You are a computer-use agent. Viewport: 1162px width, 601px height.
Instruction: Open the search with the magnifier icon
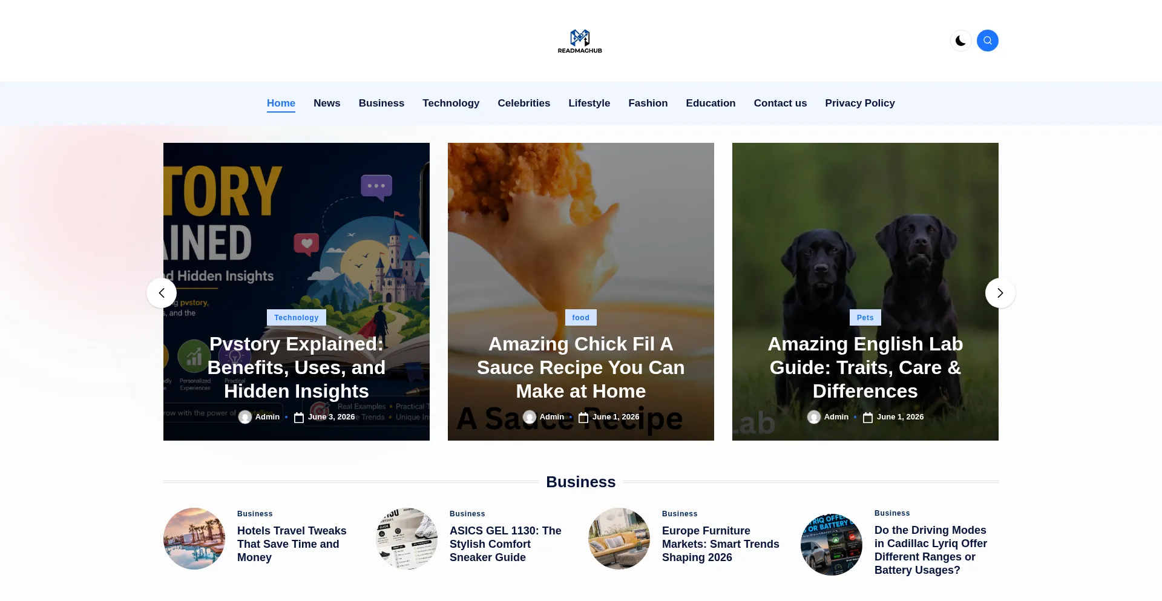(x=988, y=41)
